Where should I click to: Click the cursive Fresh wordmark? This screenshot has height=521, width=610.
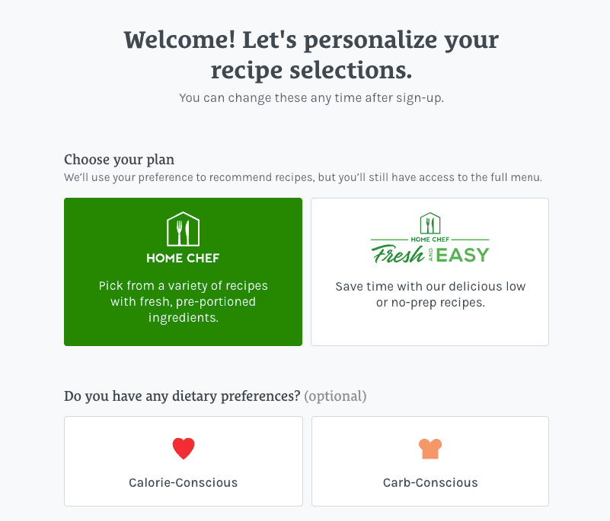(398, 254)
